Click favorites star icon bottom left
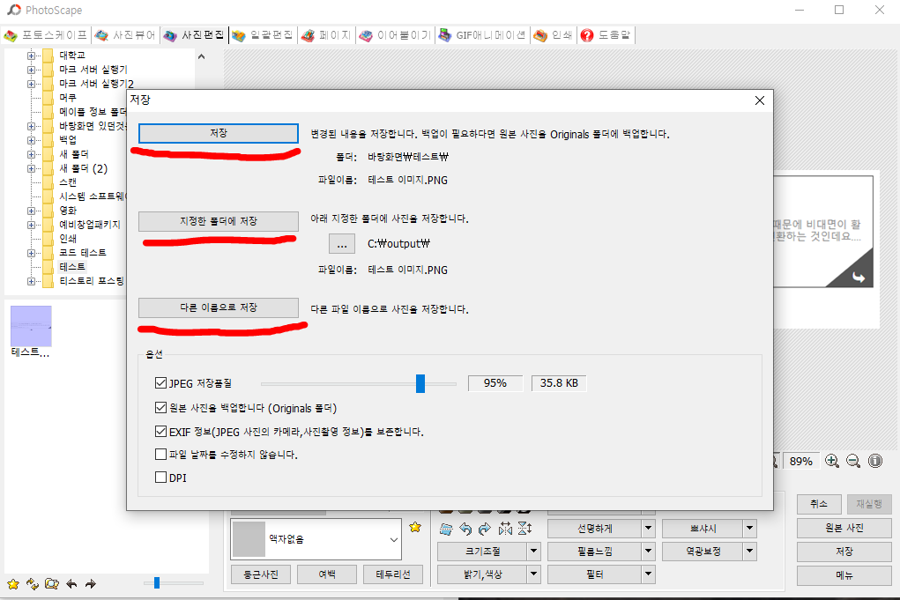 tap(13, 584)
